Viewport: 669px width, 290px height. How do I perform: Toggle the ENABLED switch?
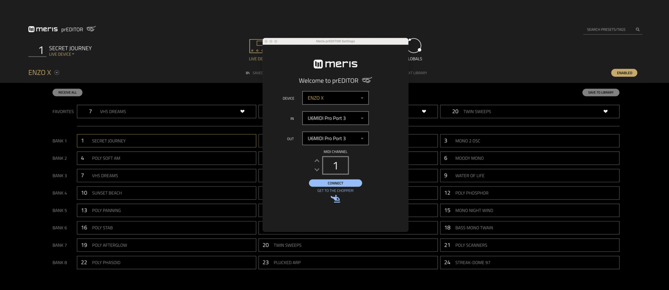coord(624,73)
